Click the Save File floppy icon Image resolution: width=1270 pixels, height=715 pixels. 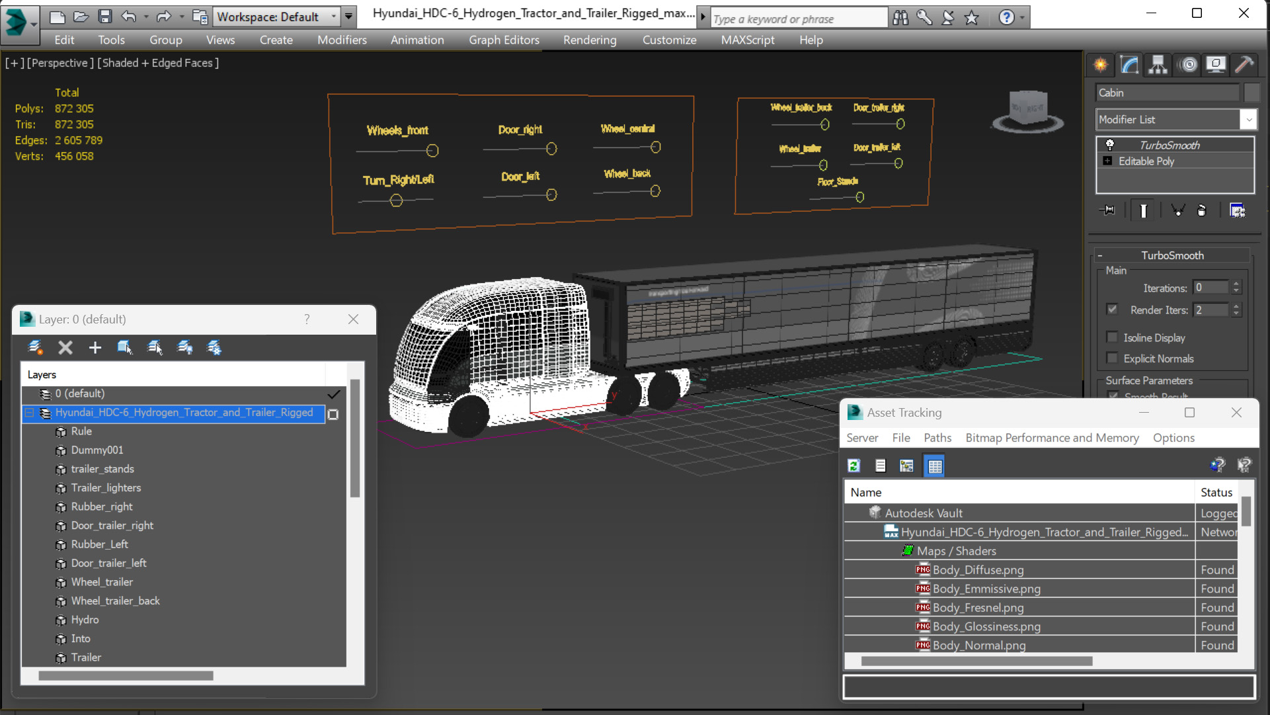[105, 17]
